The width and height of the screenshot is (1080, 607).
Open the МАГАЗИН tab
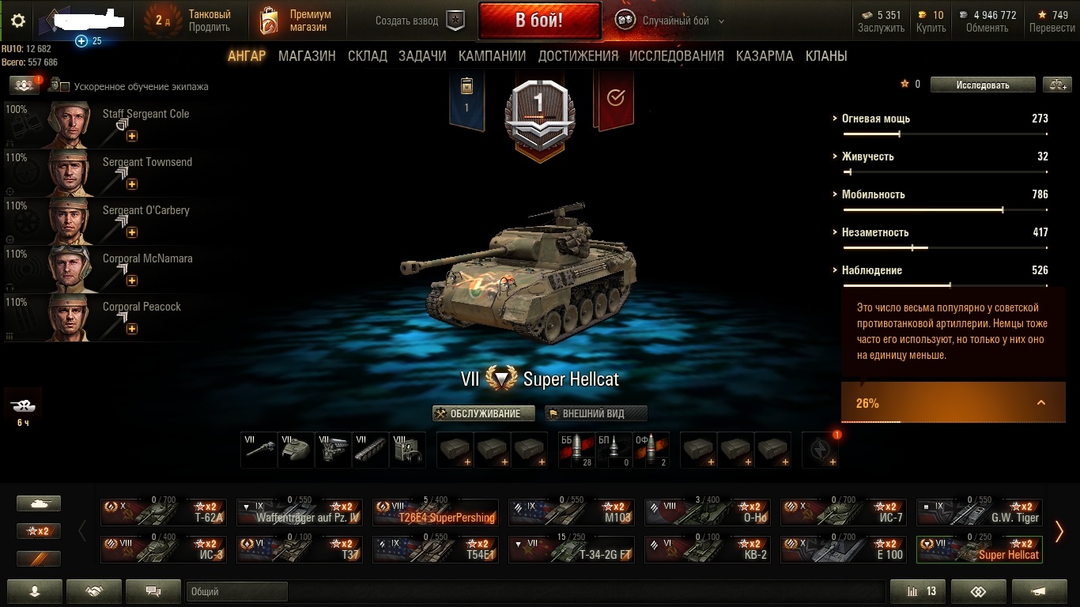coord(307,56)
